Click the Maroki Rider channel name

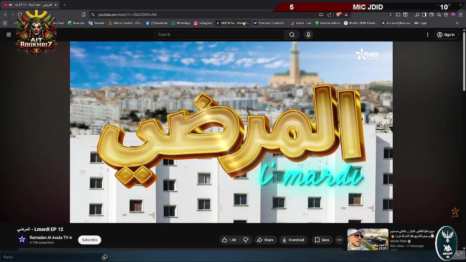point(398,241)
